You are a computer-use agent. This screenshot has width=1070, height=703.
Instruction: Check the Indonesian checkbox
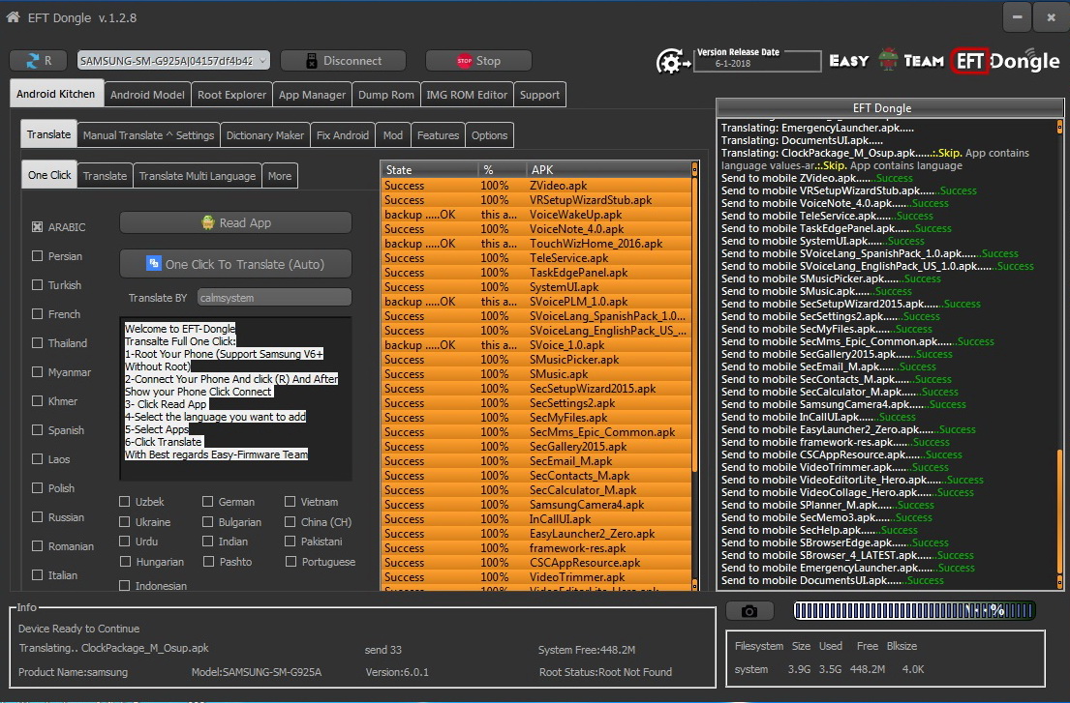coord(124,585)
